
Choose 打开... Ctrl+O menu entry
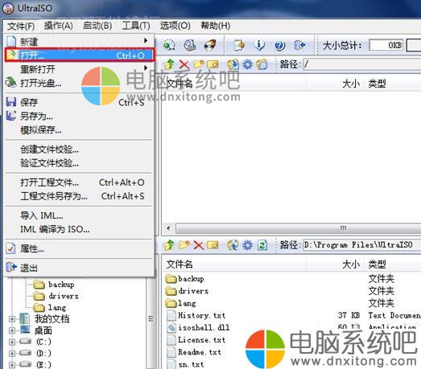click(x=80, y=55)
